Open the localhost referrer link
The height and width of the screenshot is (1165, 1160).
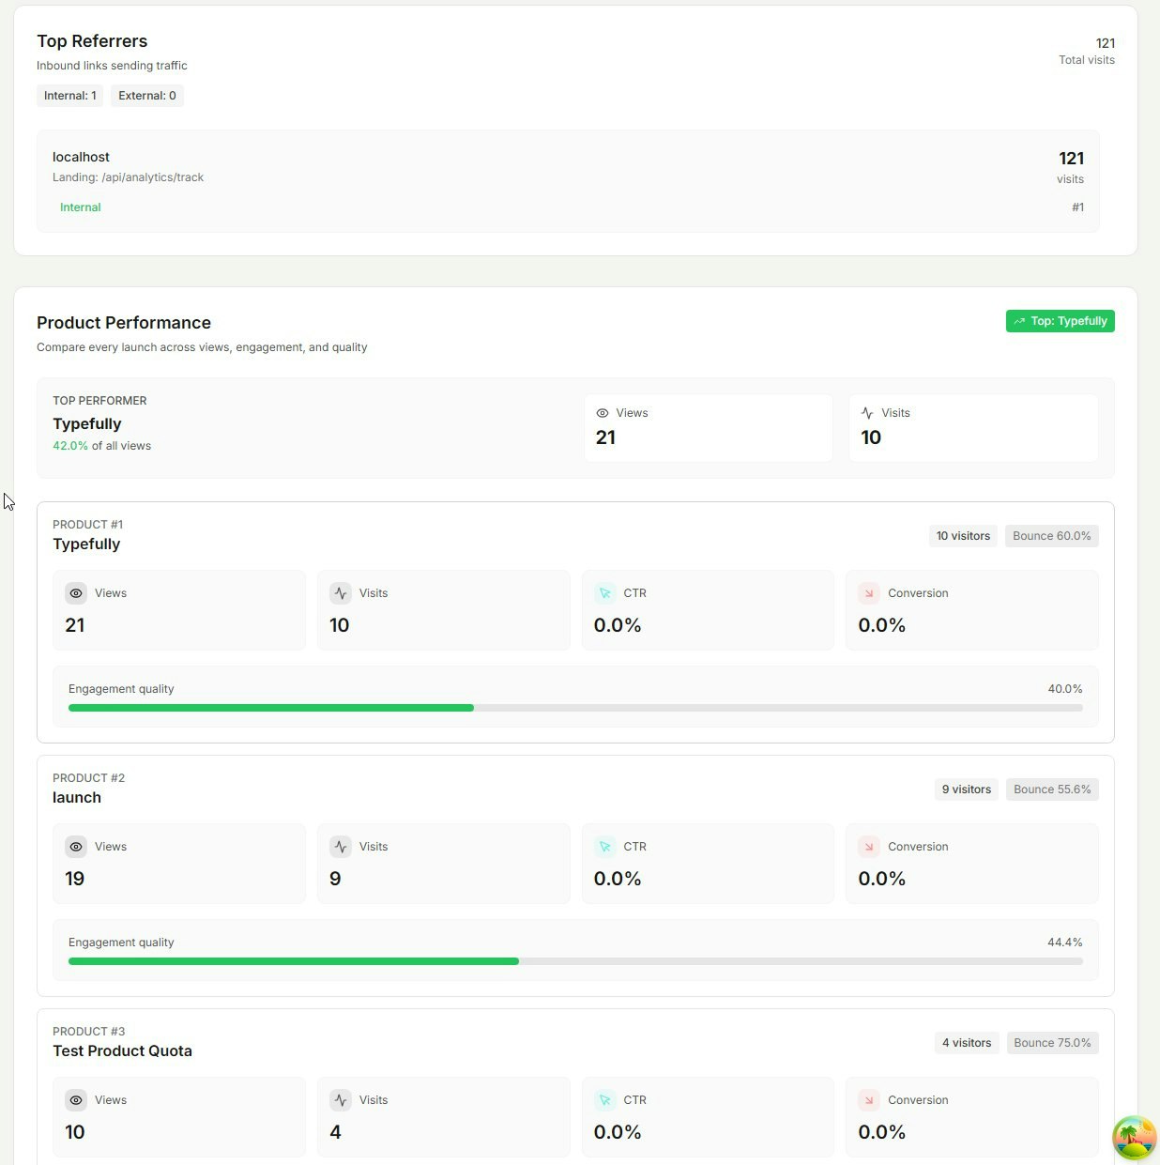(x=81, y=157)
